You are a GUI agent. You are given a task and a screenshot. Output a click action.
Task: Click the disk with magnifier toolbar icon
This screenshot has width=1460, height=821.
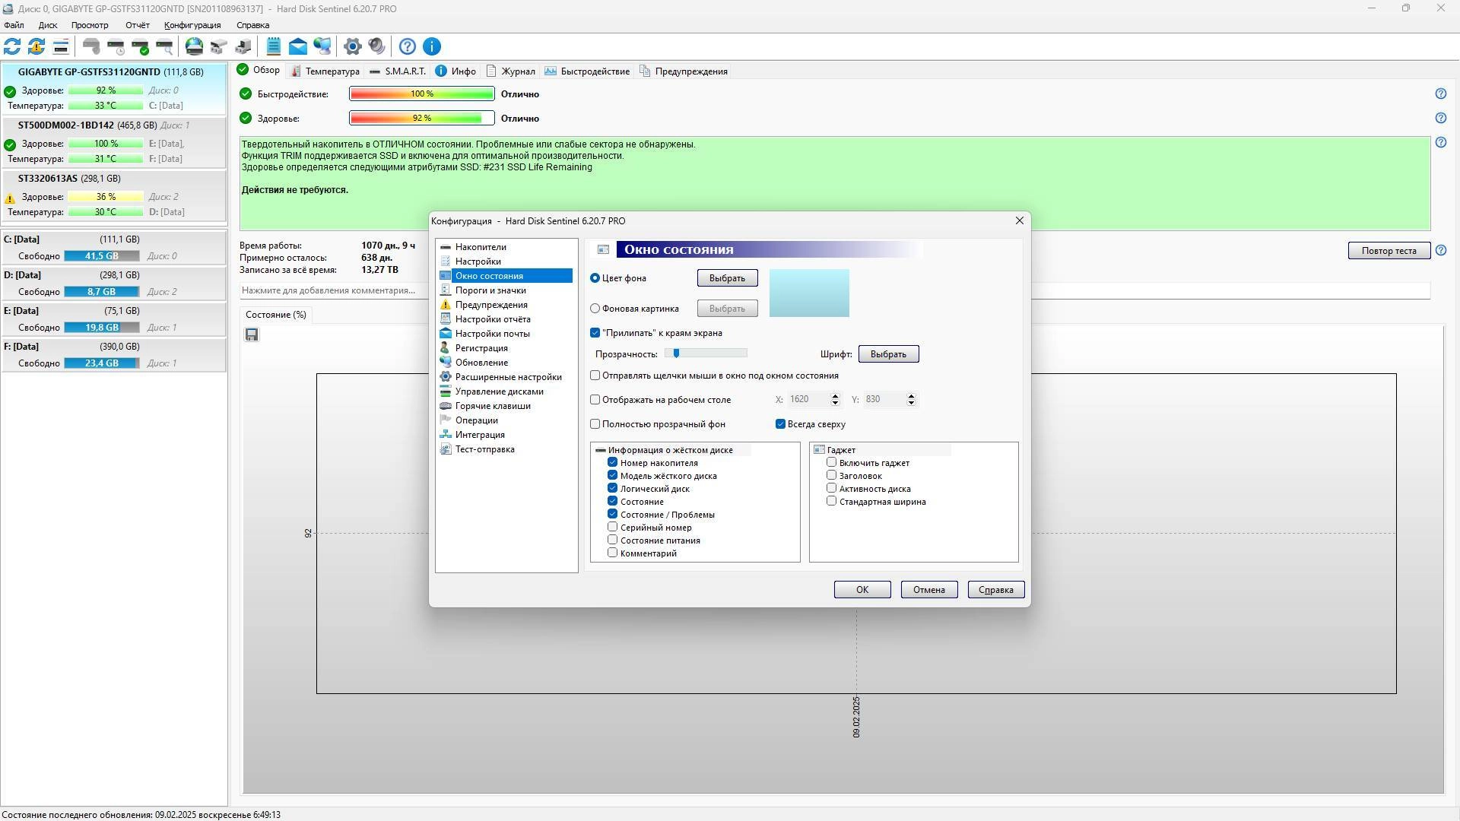tap(165, 46)
